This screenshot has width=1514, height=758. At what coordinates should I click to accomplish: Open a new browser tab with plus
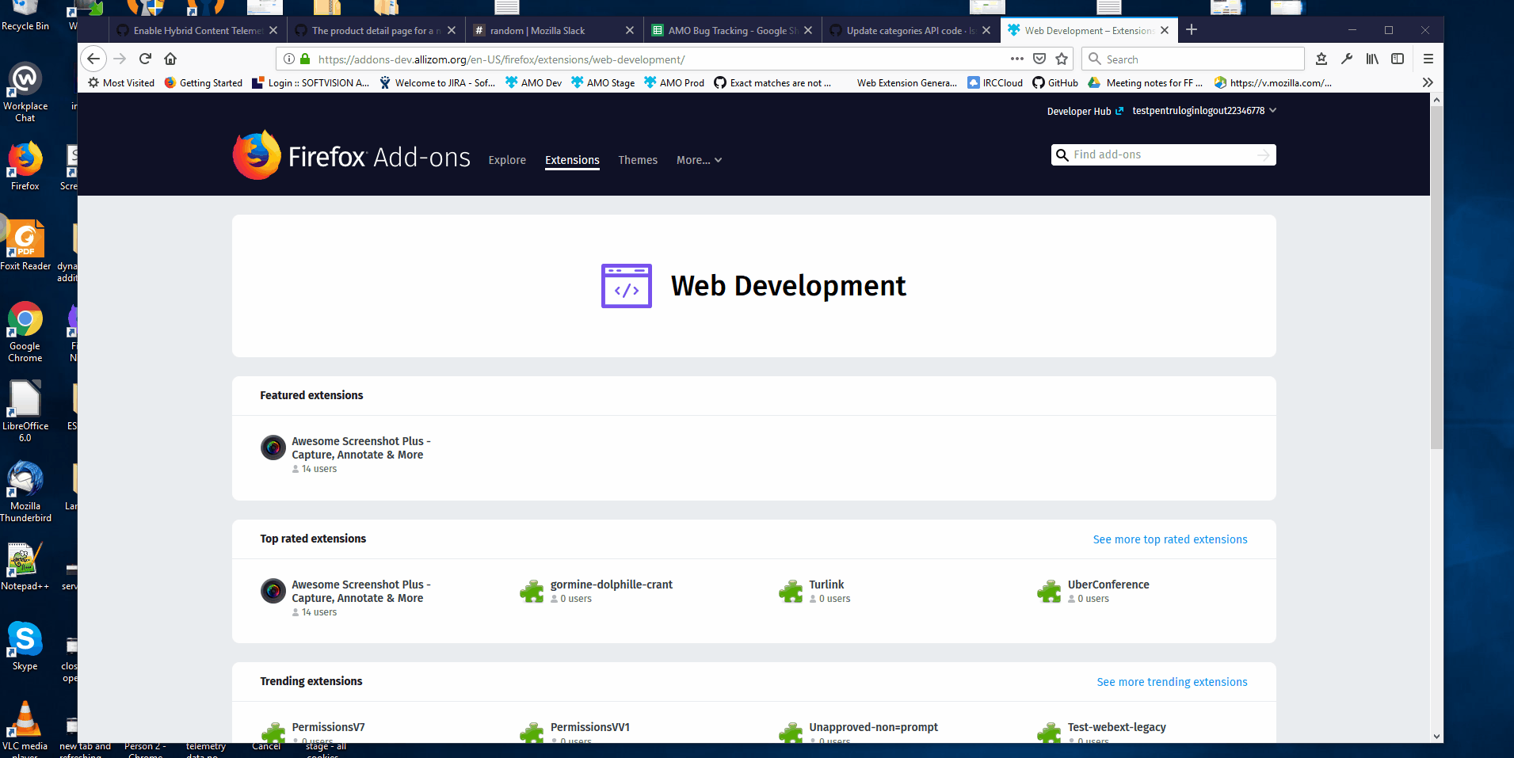(1192, 30)
